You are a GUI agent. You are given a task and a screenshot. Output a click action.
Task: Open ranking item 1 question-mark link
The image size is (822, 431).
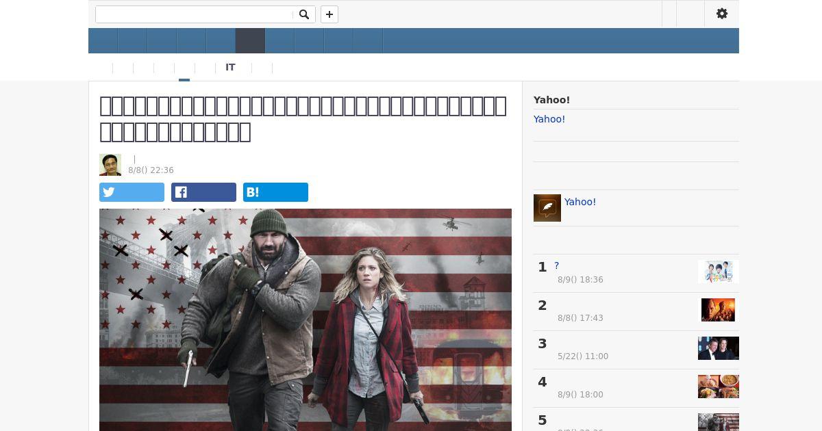click(557, 265)
